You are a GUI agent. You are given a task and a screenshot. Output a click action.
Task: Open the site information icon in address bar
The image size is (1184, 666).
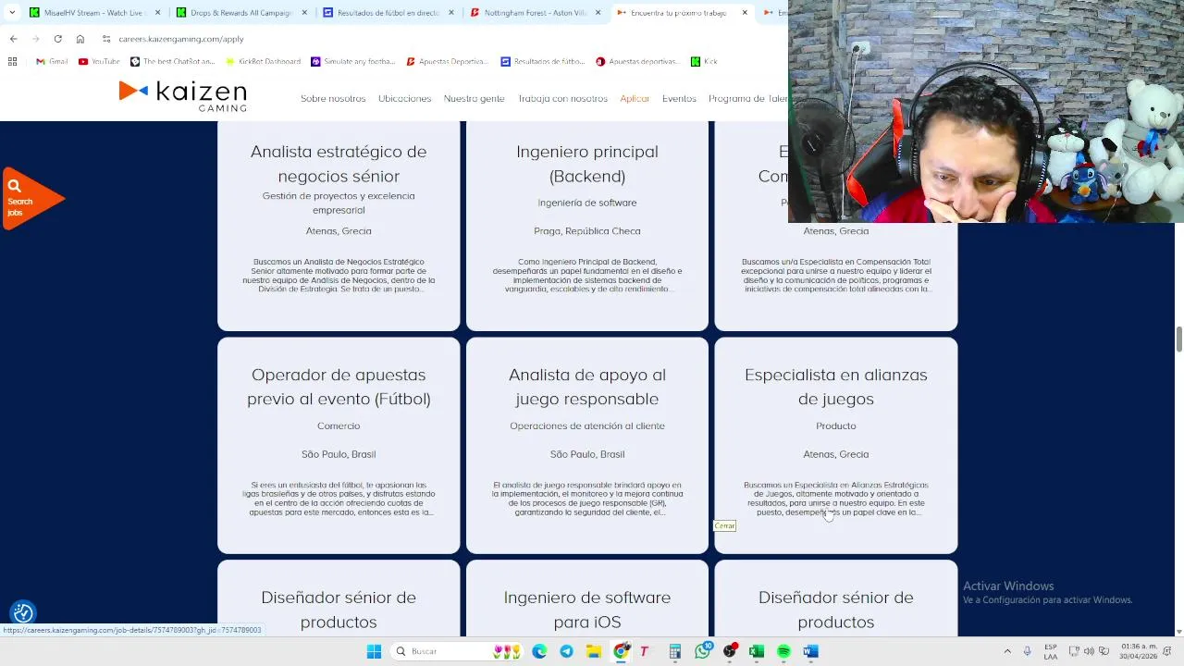(106, 39)
